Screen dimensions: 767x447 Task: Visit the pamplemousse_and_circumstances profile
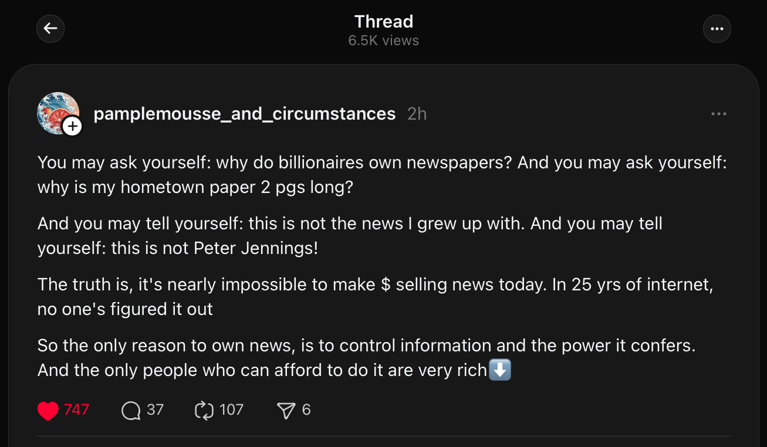244,114
